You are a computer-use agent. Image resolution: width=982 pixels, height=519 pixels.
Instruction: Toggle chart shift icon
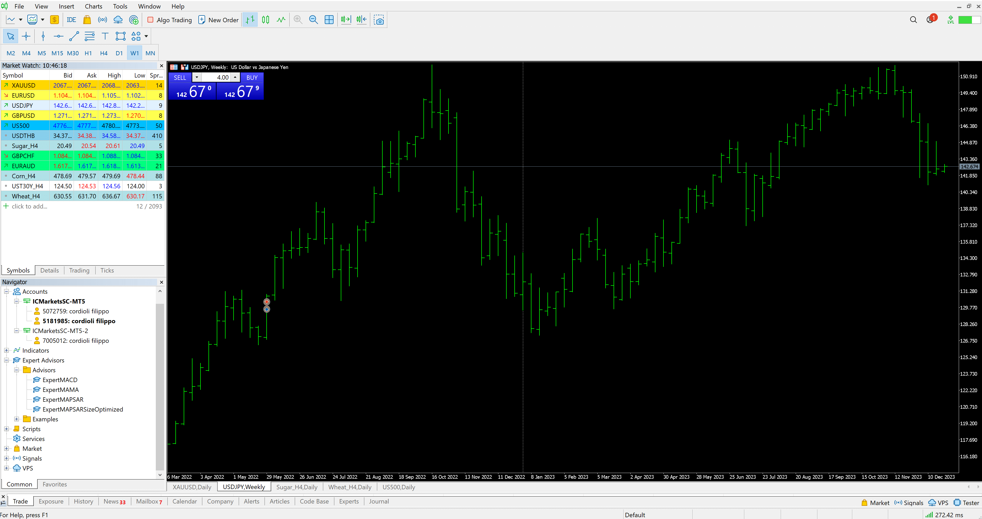pyautogui.click(x=361, y=20)
